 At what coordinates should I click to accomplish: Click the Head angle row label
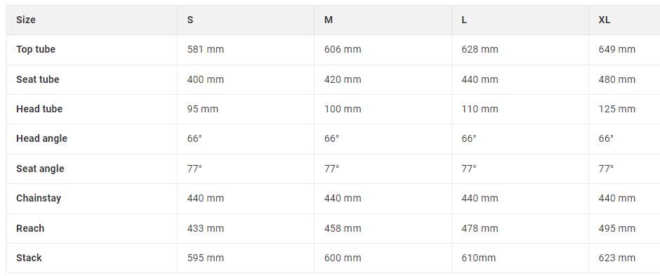tap(41, 138)
